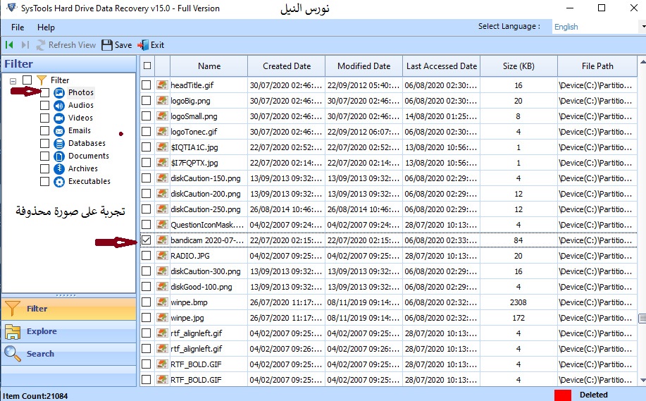
Task: Click the Audios category icon
Action: pos(60,105)
